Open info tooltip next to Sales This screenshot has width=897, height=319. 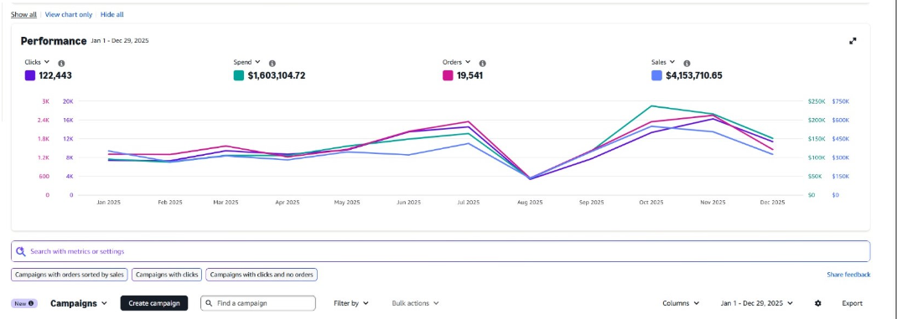(x=687, y=64)
